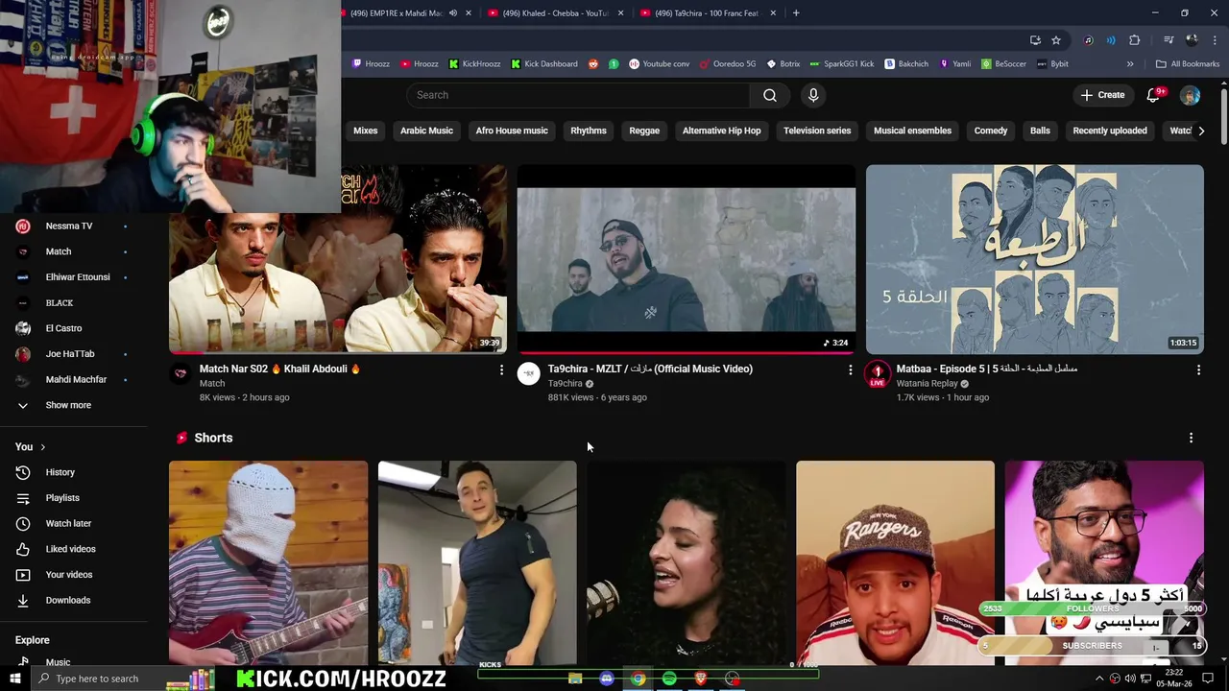Screen dimensions: 1229x691
Task: Open All Bookmarks folder
Action: [x=1188, y=64]
